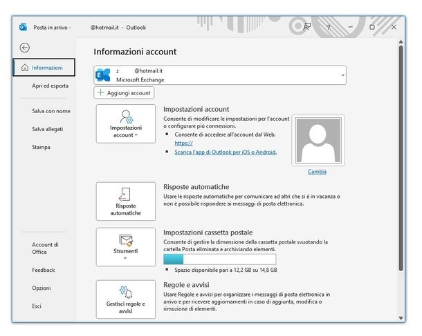Click Gestisci regole e avvisi tile
422x336 pixels.
click(126, 299)
